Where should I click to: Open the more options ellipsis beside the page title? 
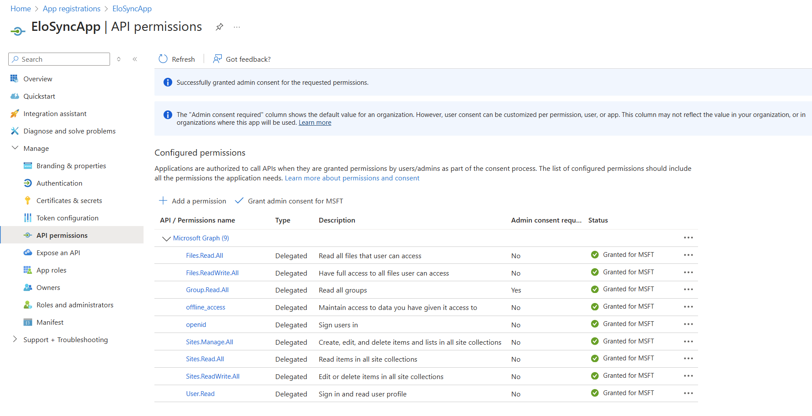[237, 27]
